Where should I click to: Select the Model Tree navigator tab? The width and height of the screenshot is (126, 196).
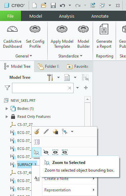pyautogui.click(x=17, y=66)
